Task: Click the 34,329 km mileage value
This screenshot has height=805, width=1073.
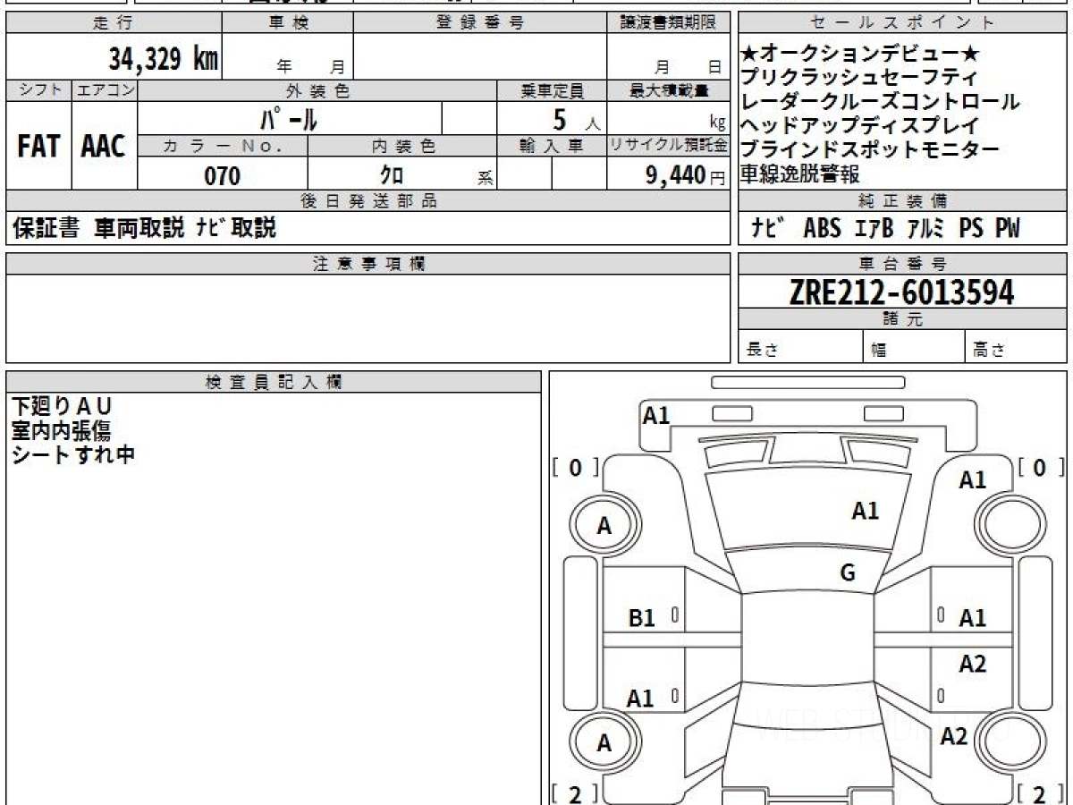Action: [x=163, y=59]
